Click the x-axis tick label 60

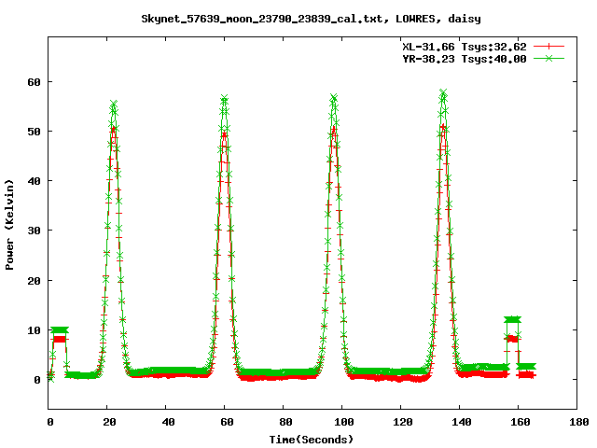(x=227, y=422)
